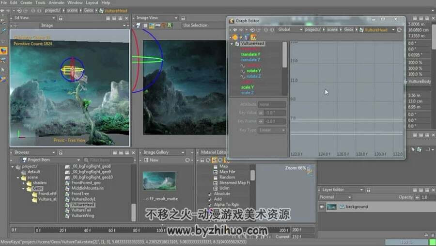Click the Graph Editor curve list scrollbar
436x246 pixels.
tap(284, 55)
